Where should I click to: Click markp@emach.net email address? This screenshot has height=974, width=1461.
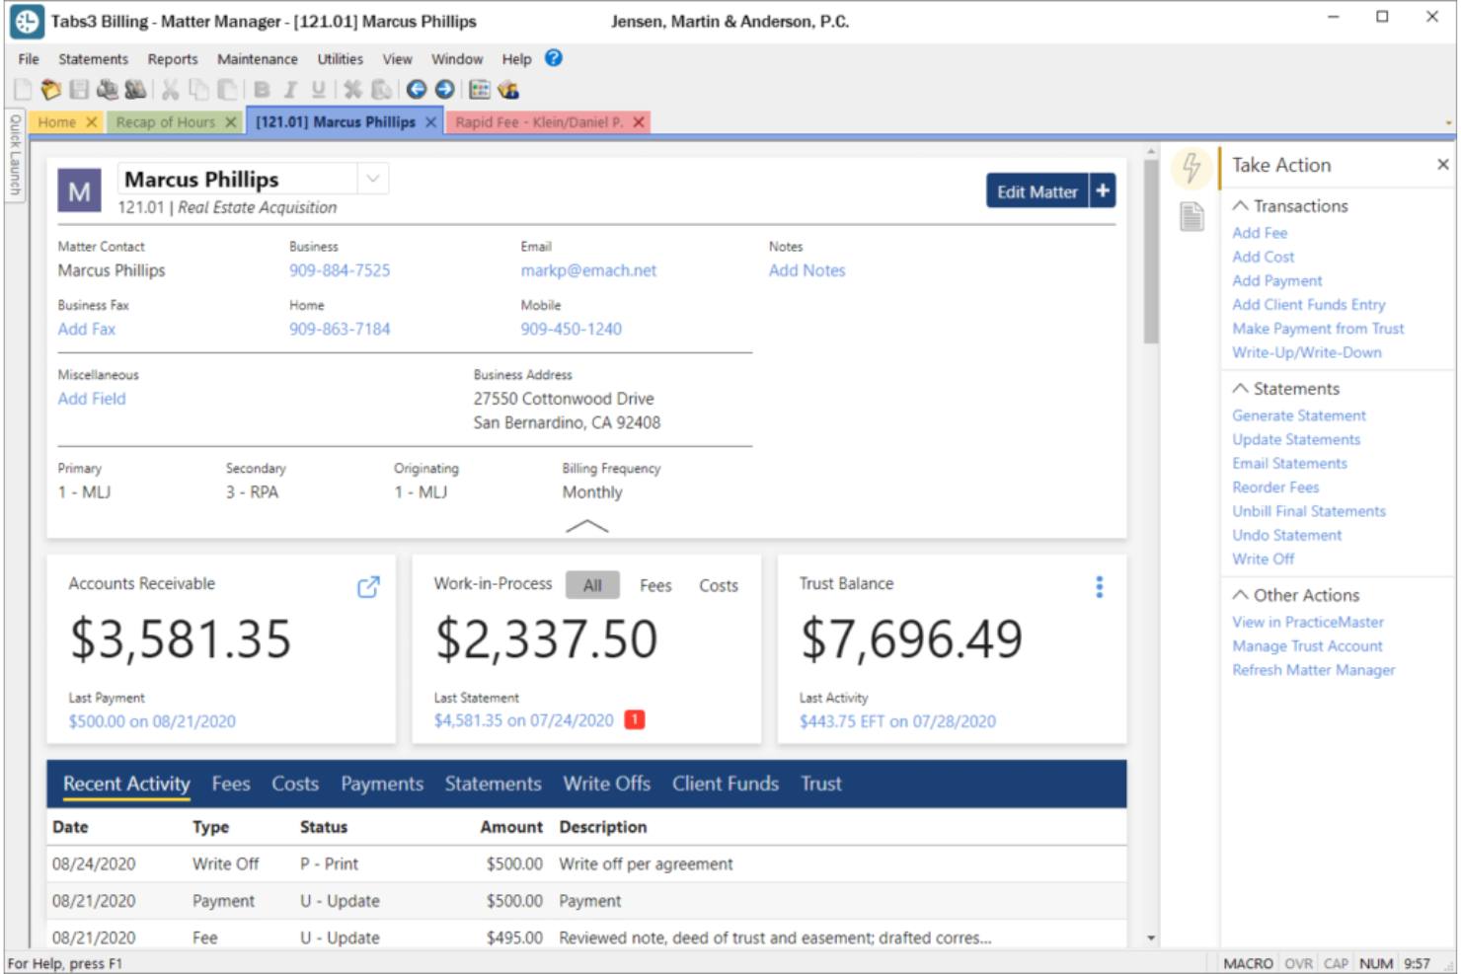[x=588, y=270]
